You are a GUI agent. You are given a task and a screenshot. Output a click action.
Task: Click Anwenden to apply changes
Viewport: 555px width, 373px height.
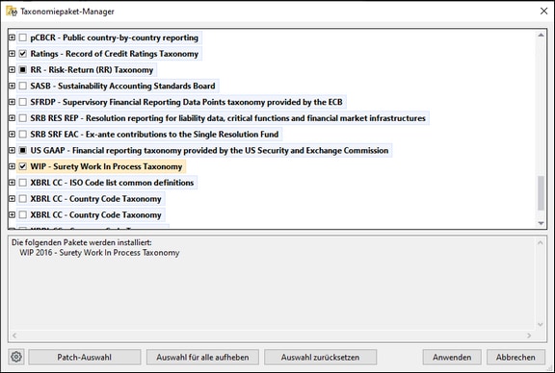click(452, 357)
